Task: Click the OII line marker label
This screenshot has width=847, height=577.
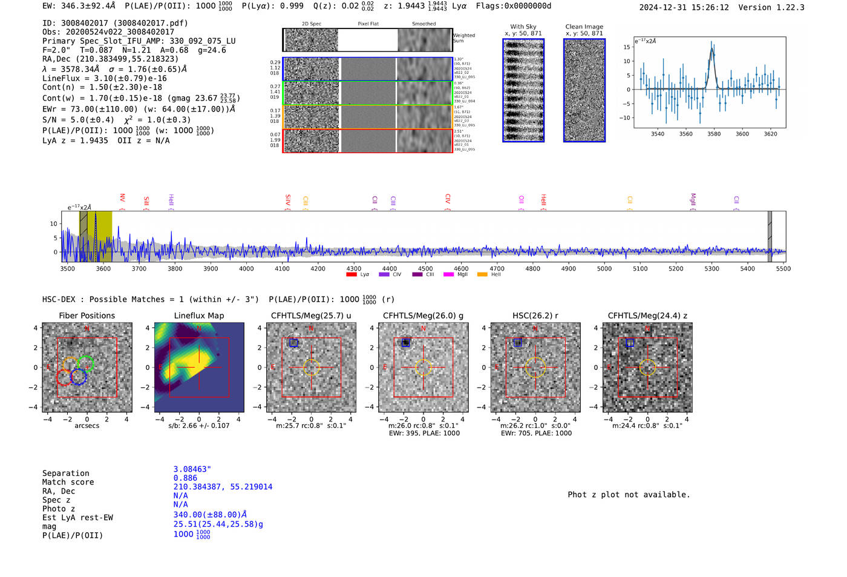Action: [522, 199]
